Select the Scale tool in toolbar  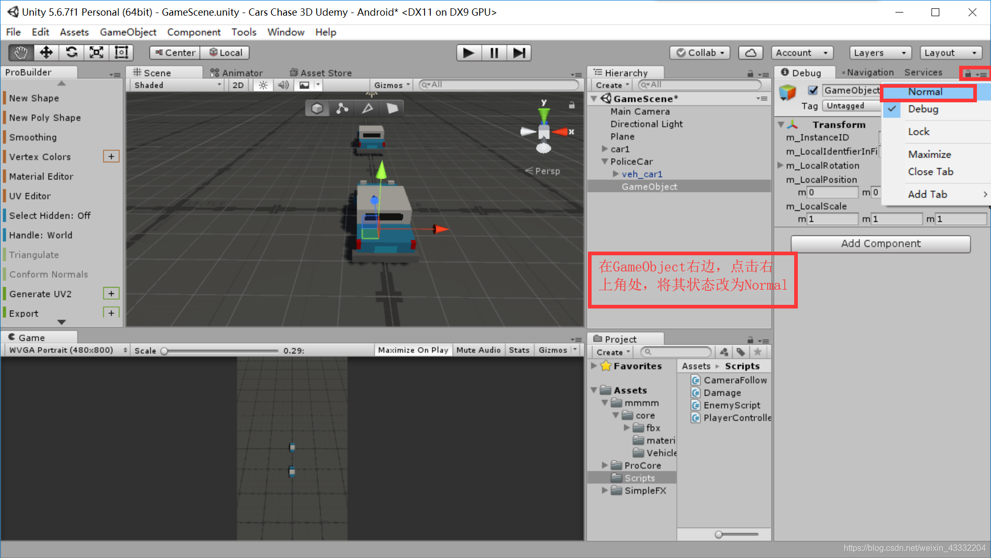pyautogui.click(x=97, y=53)
